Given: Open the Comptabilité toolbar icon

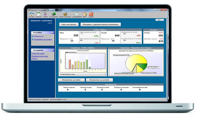Looking at the screenshot, I should [x=77, y=15].
